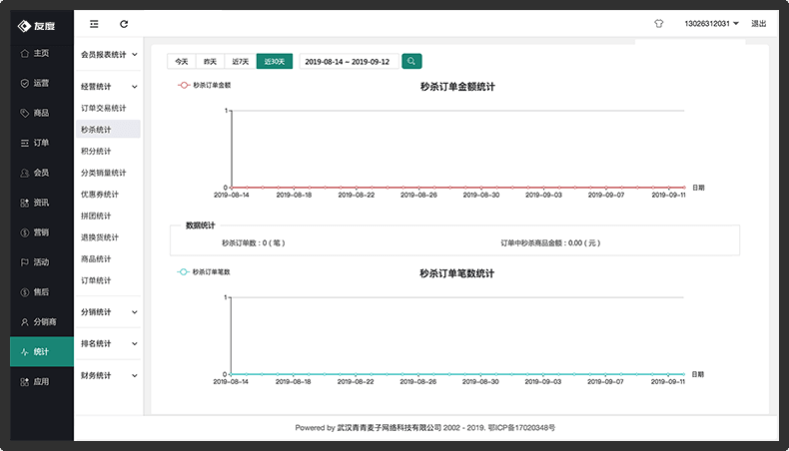Click 2019-08-22 label on amount chart

(357, 196)
